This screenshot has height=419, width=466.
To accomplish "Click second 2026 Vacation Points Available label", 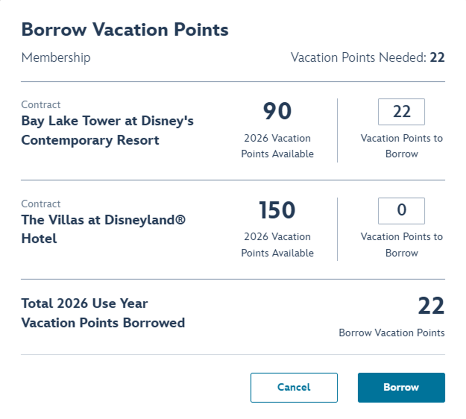I will pos(277,245).
